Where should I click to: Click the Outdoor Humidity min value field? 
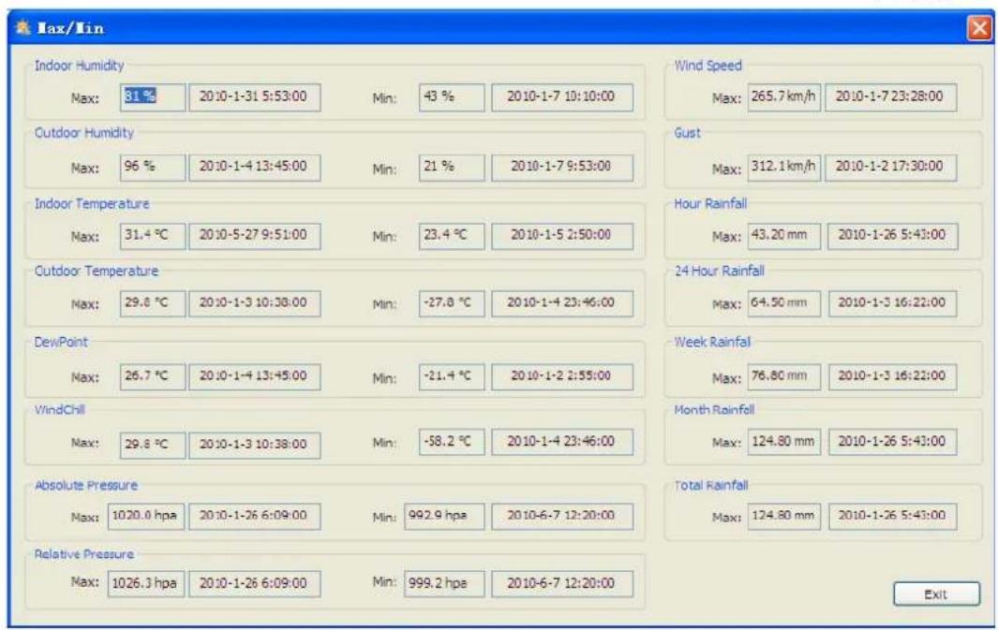[x=451, y=167]
